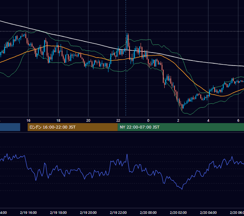Click the 2/19 22:00 date label
The width and height of the screenshot is (244, 216).
click(118, 212)
